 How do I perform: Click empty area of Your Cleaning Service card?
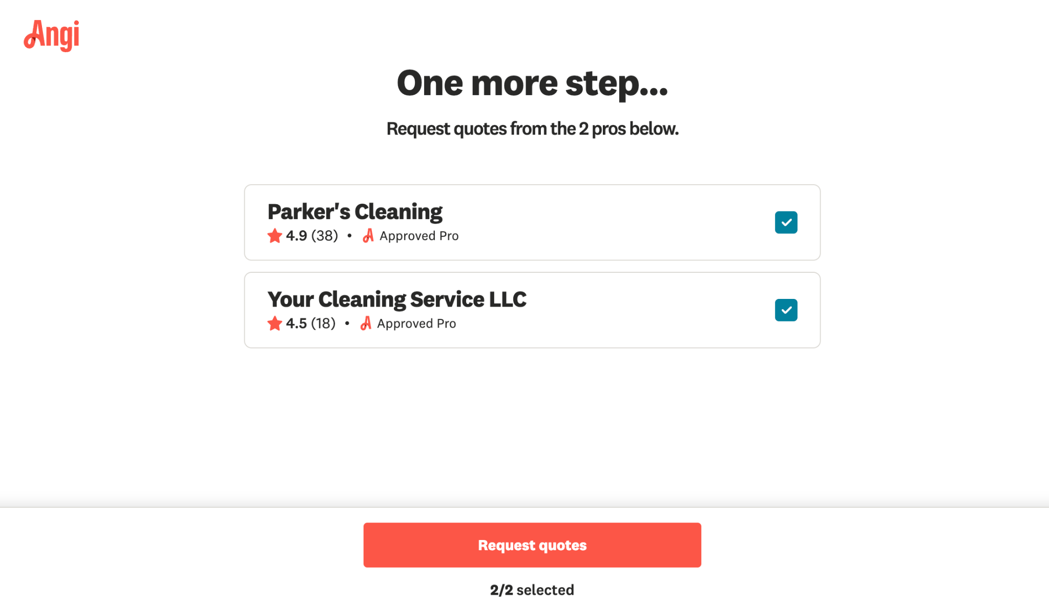(640, 310)
